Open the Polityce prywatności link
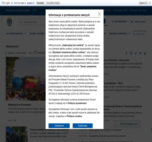The width and height of the screenshot is (152, 142). pyautogui.click(x=77, y=103)
